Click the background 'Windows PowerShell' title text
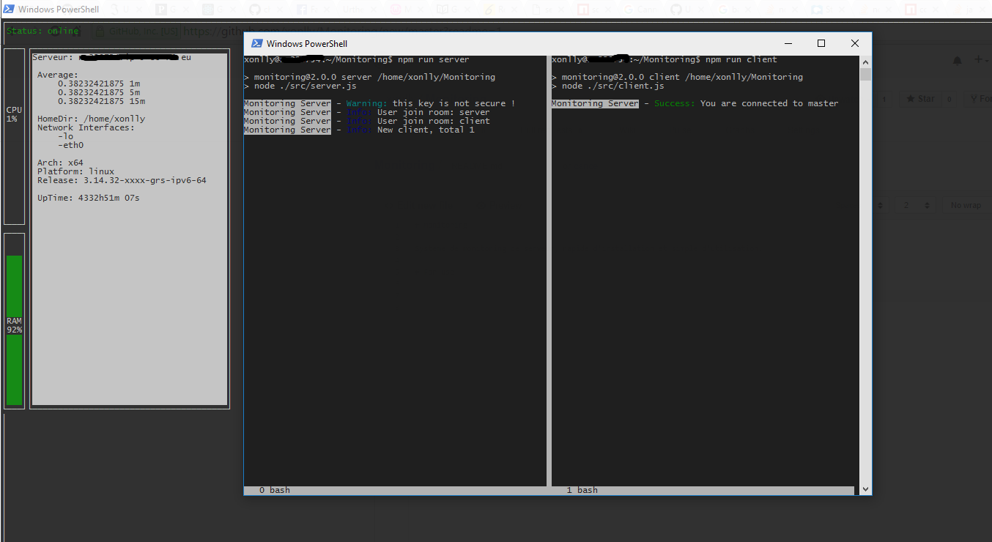The width and height of the screenshot is (992, 542). click(x=59, y=10)
